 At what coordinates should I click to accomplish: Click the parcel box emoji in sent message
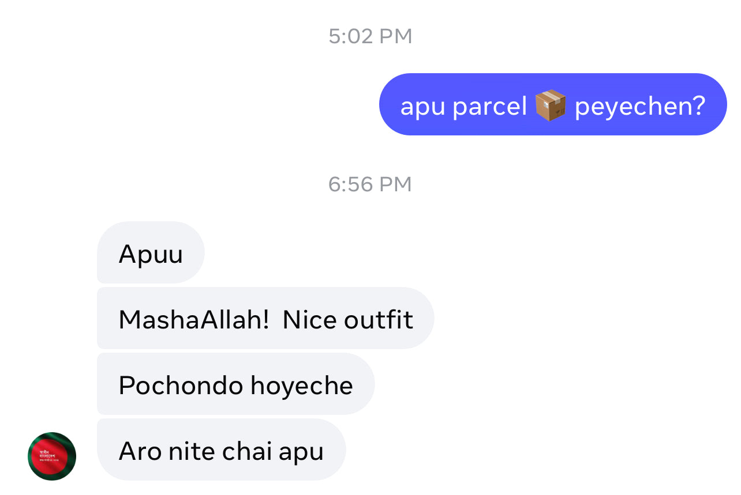click(x=551, y=106)
